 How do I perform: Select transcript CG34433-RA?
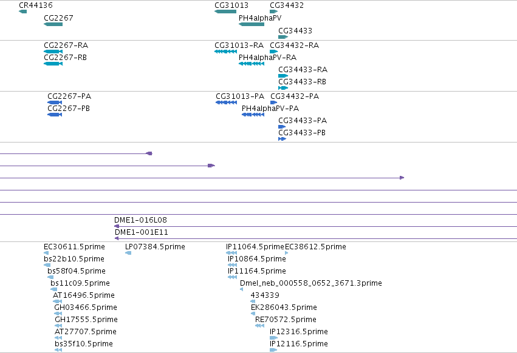[283, 76]
